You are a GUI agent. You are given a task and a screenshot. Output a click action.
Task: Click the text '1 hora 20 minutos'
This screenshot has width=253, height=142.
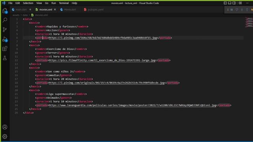pos(63,79)
